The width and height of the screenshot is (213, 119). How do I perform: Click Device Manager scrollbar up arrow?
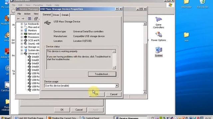(145, 24)
